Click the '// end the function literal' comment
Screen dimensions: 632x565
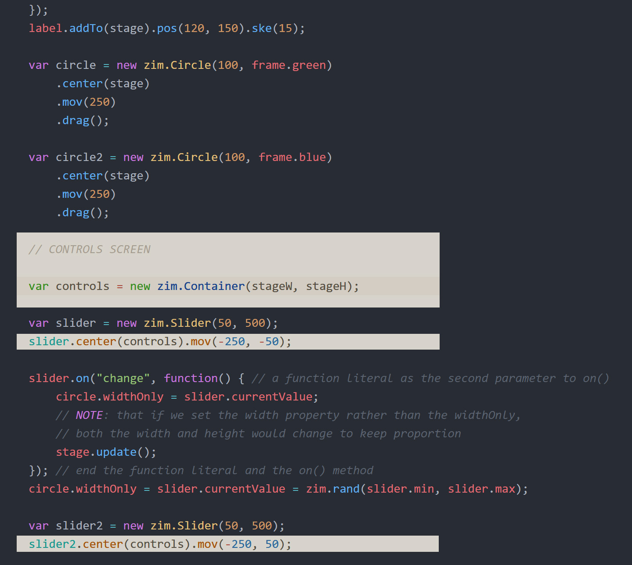point(214,471)
